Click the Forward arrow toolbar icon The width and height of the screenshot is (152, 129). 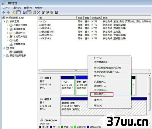click(x=8, y=12)
